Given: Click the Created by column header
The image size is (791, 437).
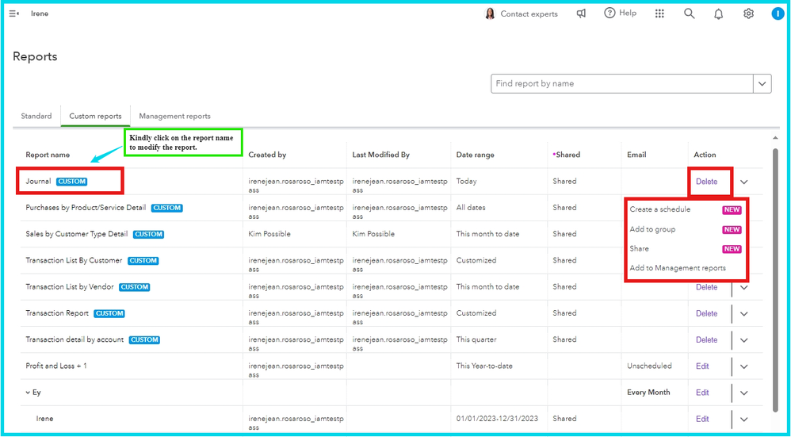Looking at the screenshot, I should (x=267, y=155).
